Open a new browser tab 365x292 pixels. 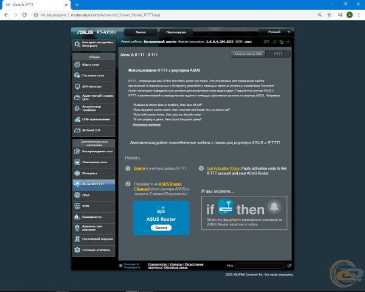pos(77,5)
